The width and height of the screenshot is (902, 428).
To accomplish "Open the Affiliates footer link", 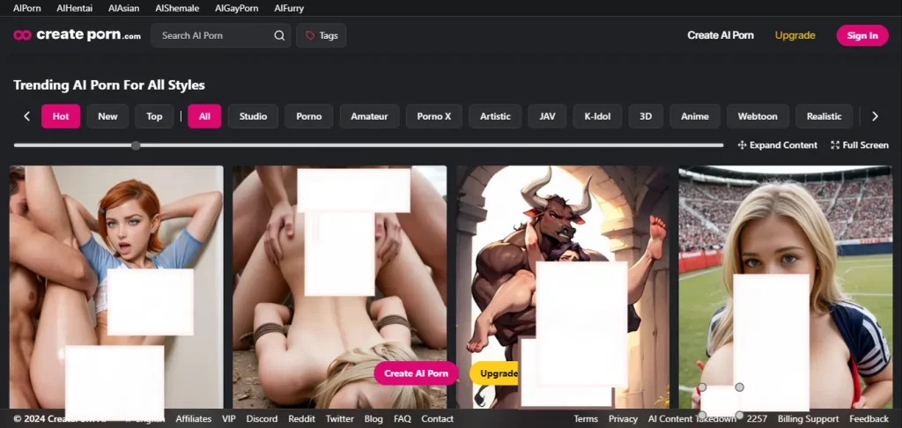I will [x=193, y=419].
